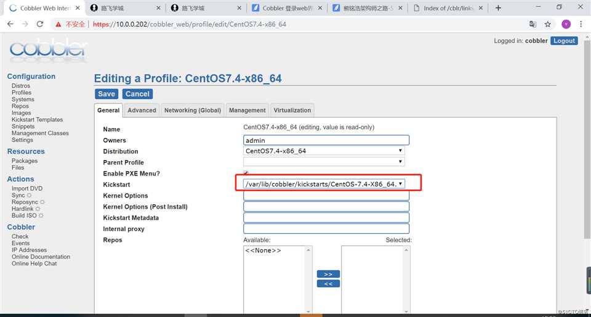Go back using browser back arrow
The height and width of the screenshot is (317, 591).
point(10,24)
